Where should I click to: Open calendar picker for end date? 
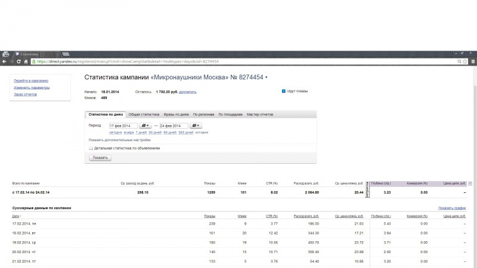196,126
